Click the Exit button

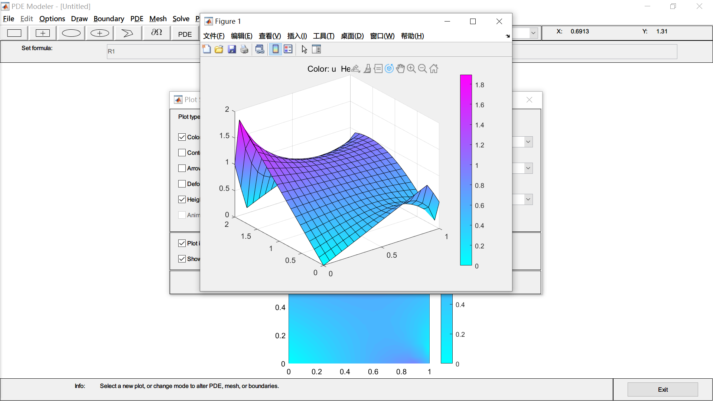pyautogui.click(x=662, y=389)
